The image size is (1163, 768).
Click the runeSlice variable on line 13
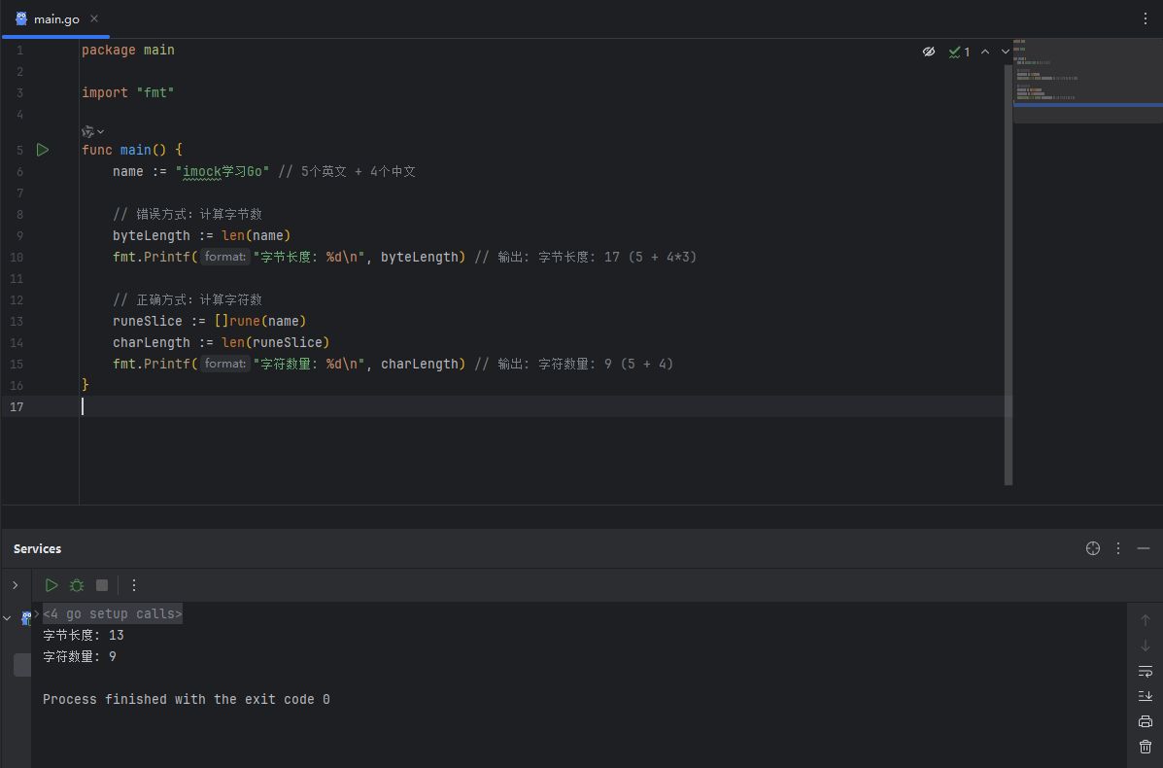click(x=148, y=321)
